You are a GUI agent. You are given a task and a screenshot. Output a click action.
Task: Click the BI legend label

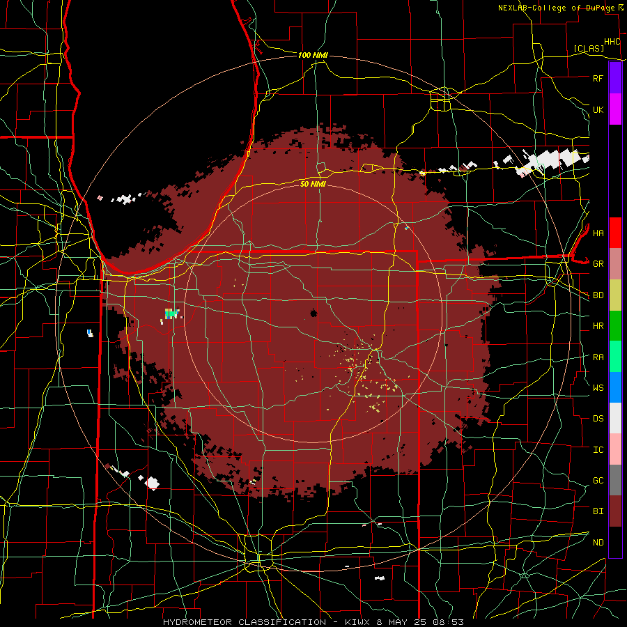point(598,511)
